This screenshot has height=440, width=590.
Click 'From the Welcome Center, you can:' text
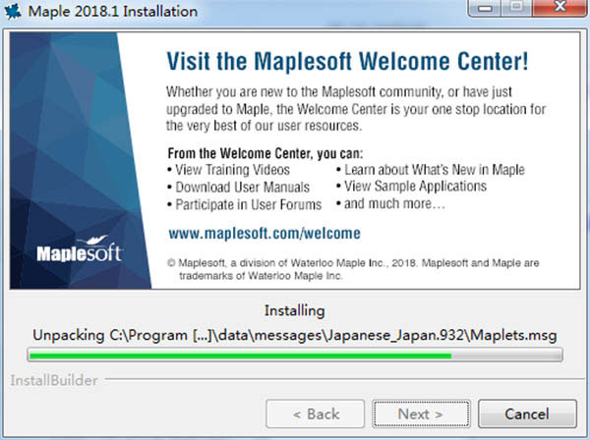265,153
